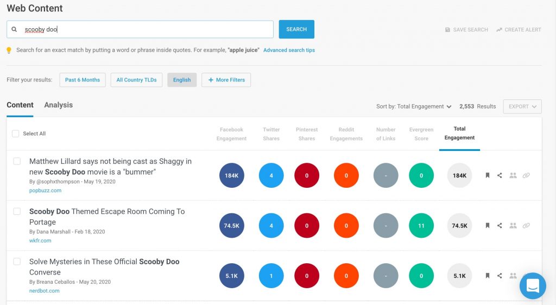The height and width of the screenshot is (305, 556).
Task: Share the Matthew Lillard article
Action: coord(500,175)
